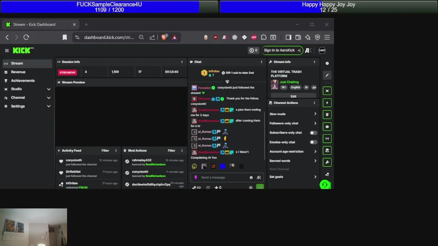The height and width of the screenshot is (246, 438).
Task: Toggle the chat bubble widget icon
Action: [x=327, y=127]
